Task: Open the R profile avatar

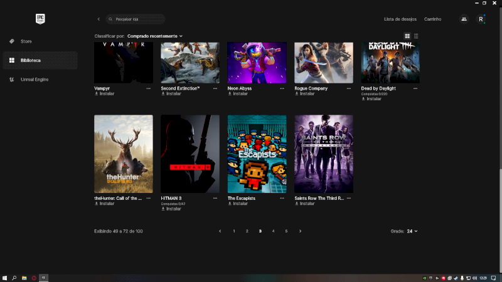Action: (481, 19)
